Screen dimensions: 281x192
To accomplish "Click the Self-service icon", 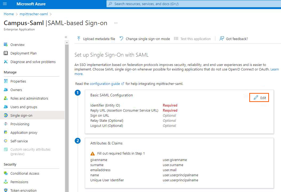I will pos(6,141).
